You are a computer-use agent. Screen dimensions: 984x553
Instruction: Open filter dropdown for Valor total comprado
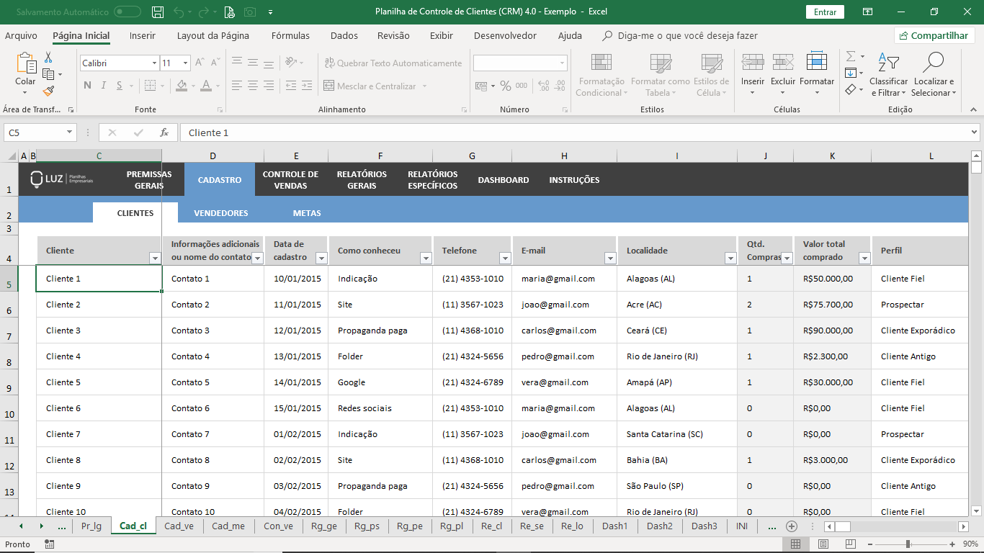click(x=864, y=258)
